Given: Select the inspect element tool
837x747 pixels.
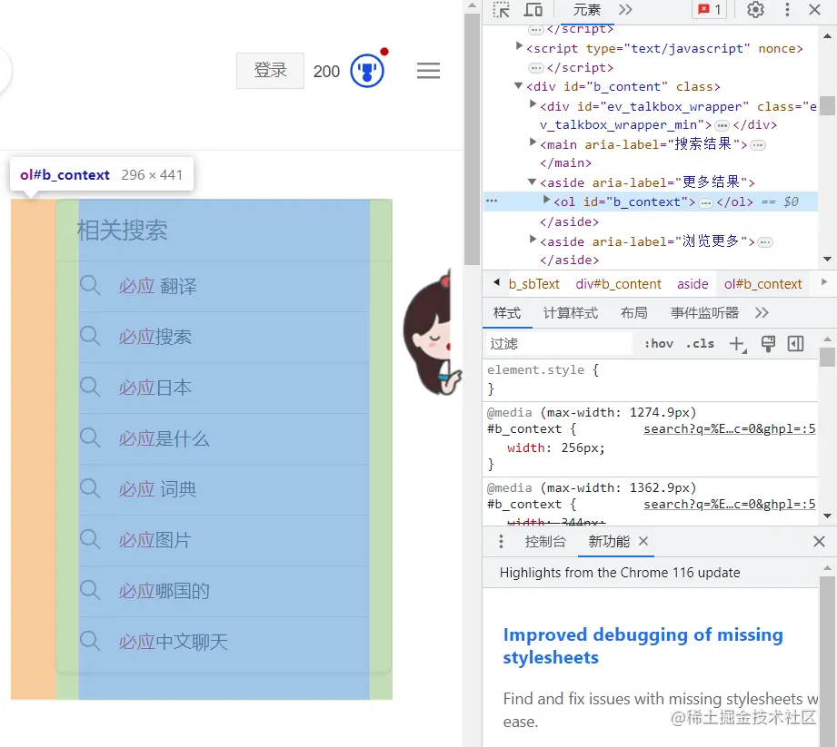Looking at the screenshot, I should [x=501, y=10].
